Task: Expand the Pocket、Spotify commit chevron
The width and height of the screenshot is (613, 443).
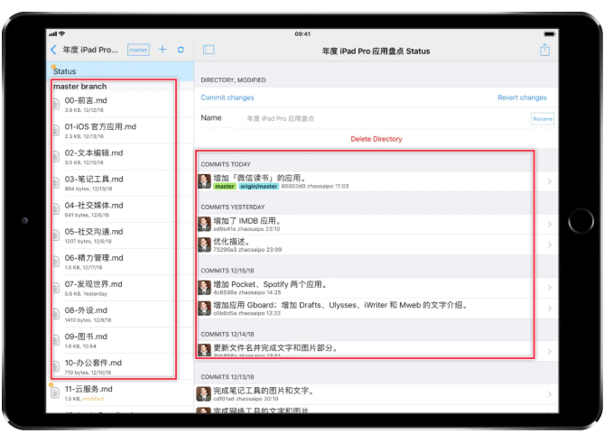Action: tap(549, 287)
